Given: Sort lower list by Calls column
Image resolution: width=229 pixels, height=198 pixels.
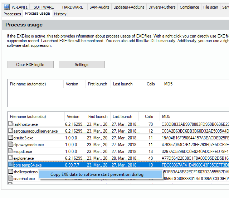Looking at the screenshot, I should point(149,117).
